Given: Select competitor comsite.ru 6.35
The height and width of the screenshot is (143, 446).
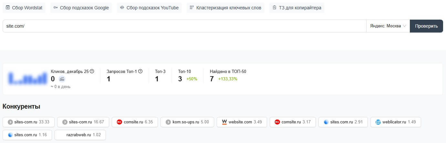Looking at the screenshot, I should tap(135, 122).
